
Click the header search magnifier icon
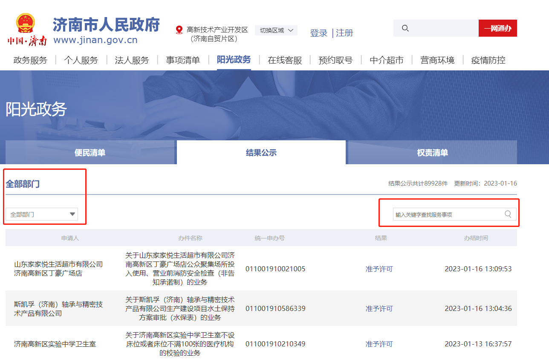click(405, 28)
